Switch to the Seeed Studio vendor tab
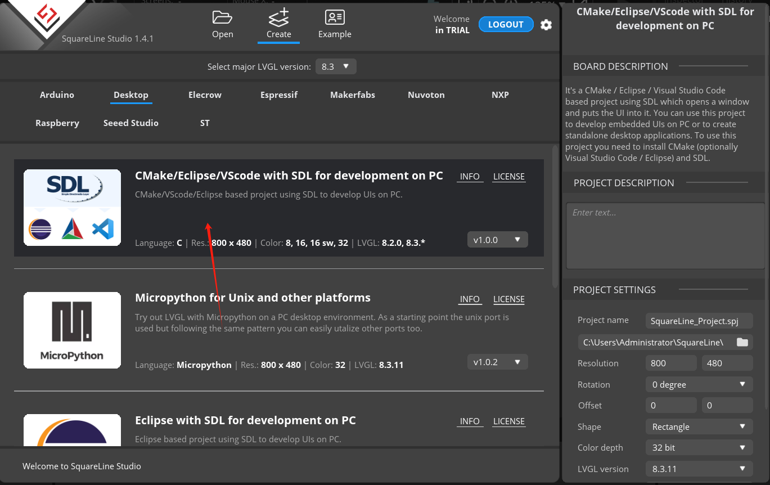Image resolution: width=770 pixels, height=485 pixels. [131, 123]
